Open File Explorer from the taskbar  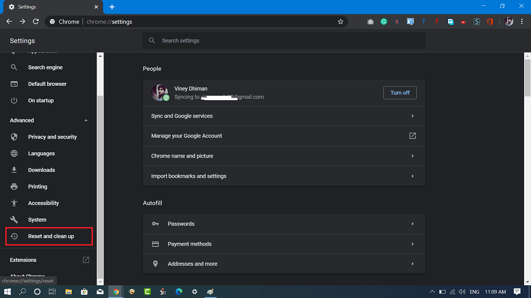(68, 292)
